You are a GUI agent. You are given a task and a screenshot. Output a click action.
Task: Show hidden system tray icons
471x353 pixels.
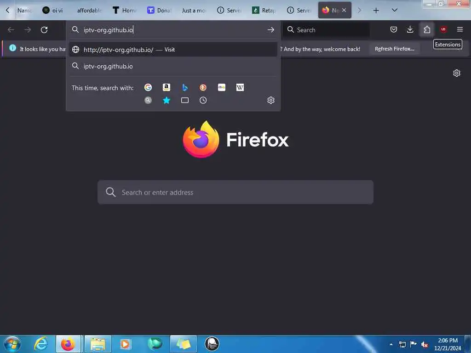(391, 345)
